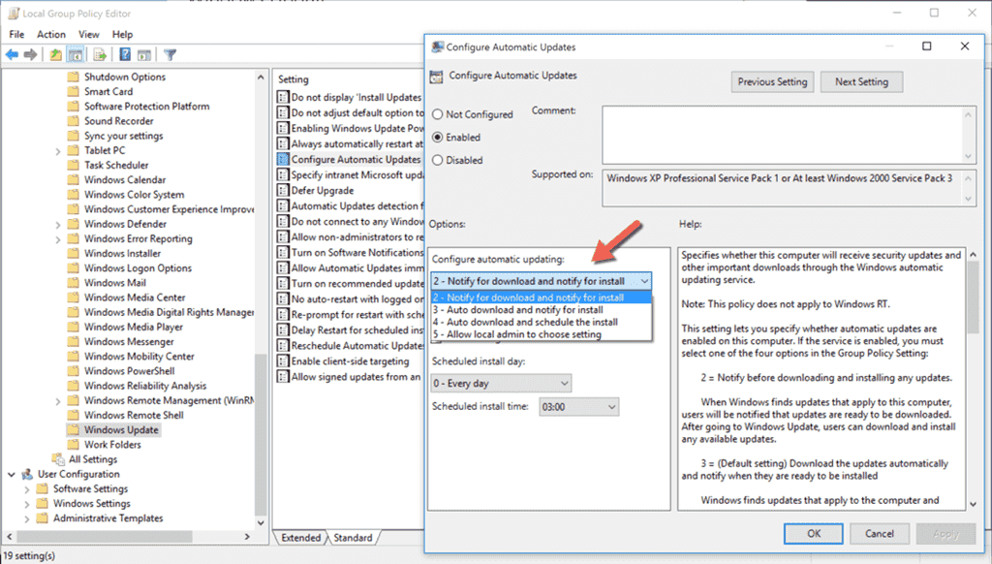The height and width of the screenshot is (564, 992).
Task: Click the Filter toolbar icon
Action: pos(169,54)
